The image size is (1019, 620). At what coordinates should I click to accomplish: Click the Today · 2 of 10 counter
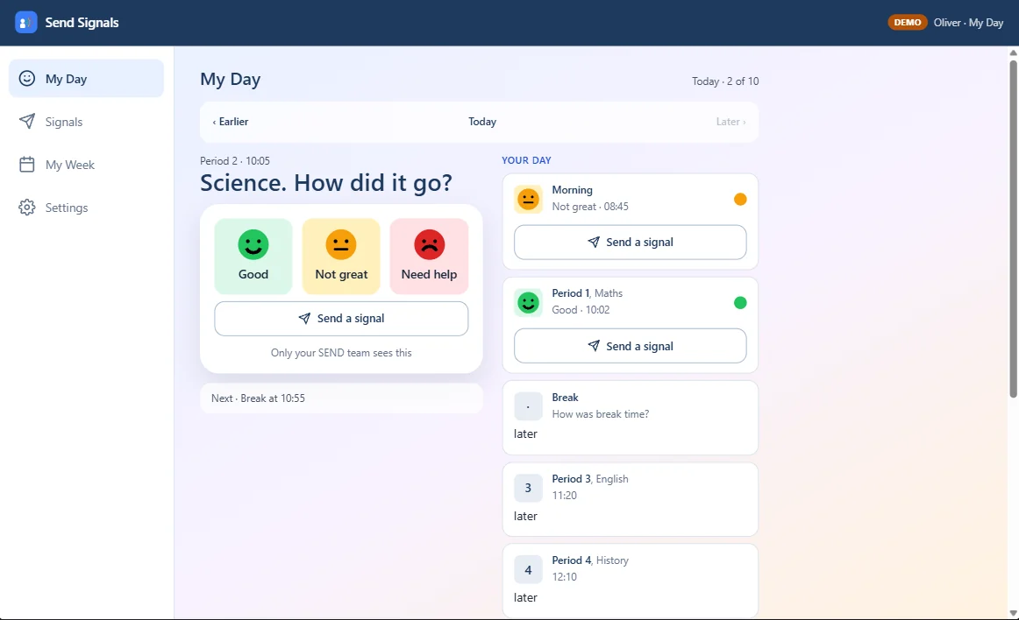click(x=725, y=81)
